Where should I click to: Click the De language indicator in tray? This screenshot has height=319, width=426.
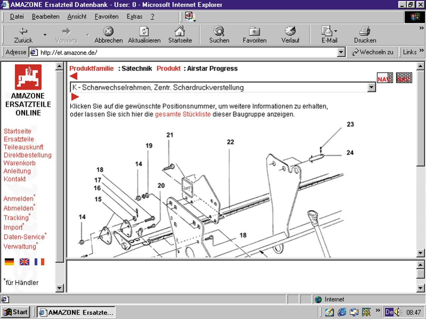389,312
